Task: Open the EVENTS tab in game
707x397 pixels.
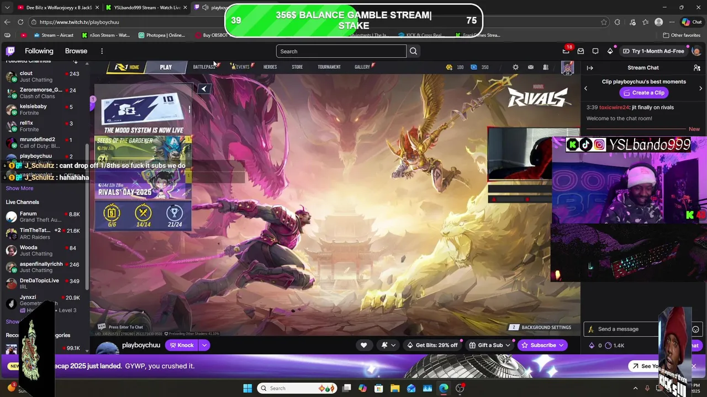Action: point(242,67)
